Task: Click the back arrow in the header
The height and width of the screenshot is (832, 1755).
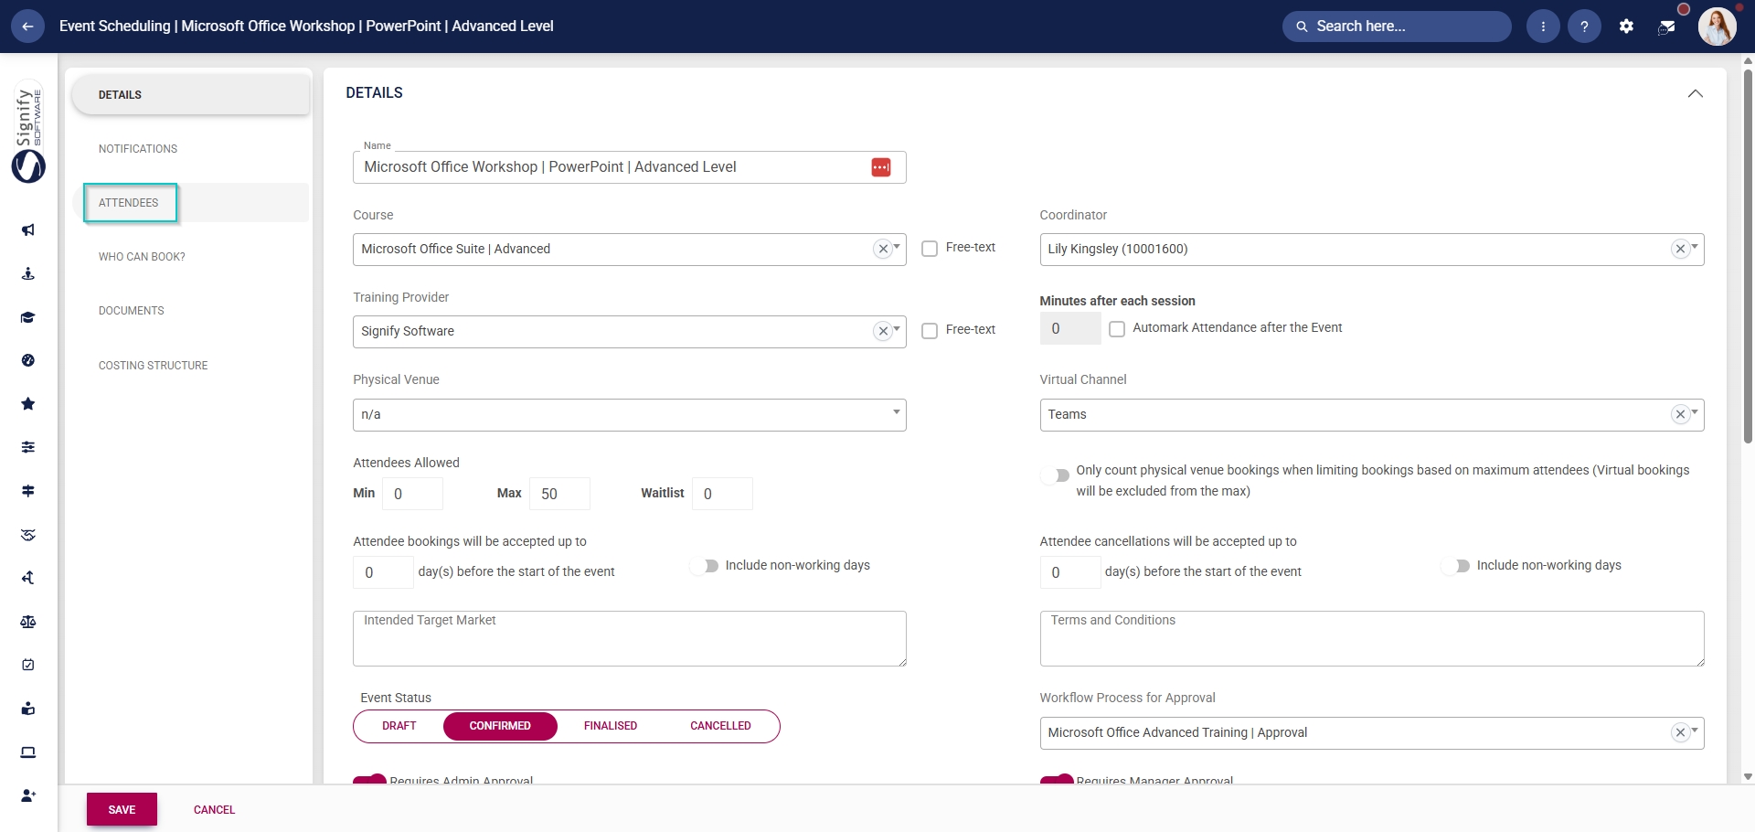Action: [27, 27]
